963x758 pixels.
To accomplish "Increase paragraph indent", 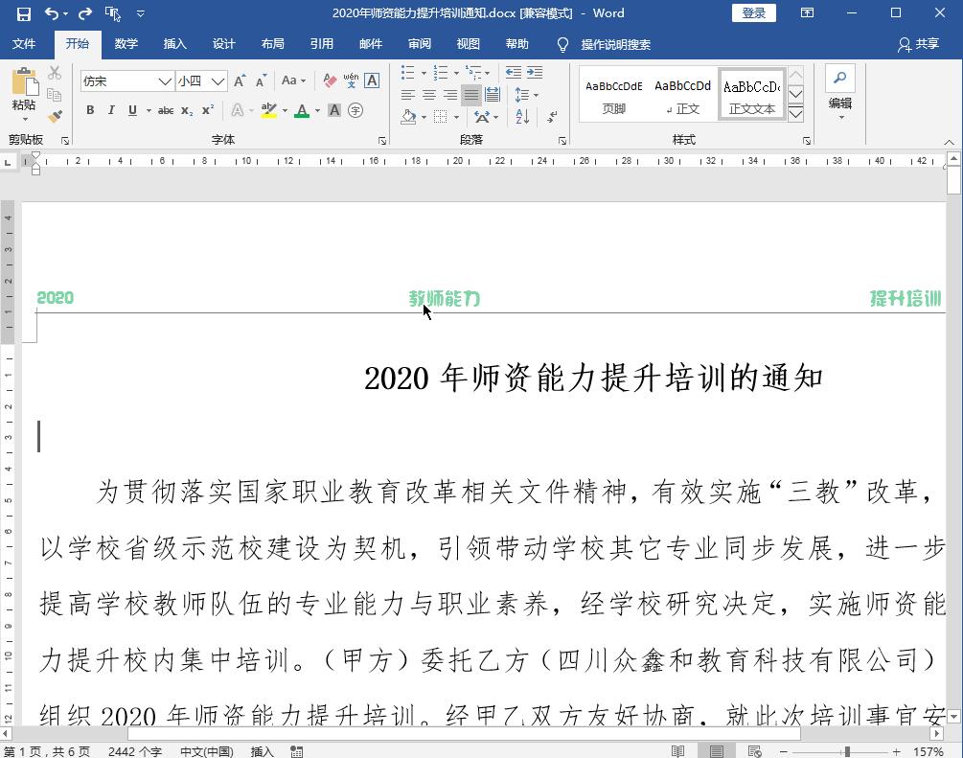I will coord(535,73).
